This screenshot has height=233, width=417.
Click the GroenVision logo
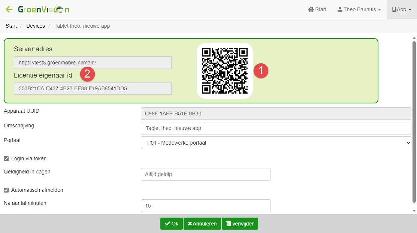[43, 9]
